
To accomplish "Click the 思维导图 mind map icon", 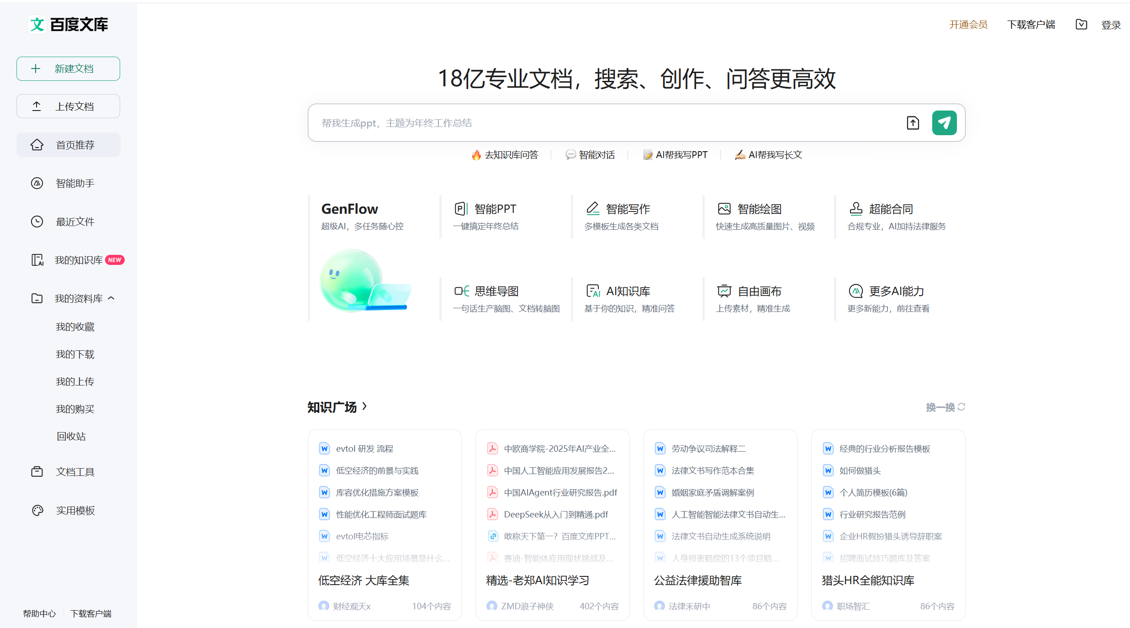I will [x=461, y=291].
